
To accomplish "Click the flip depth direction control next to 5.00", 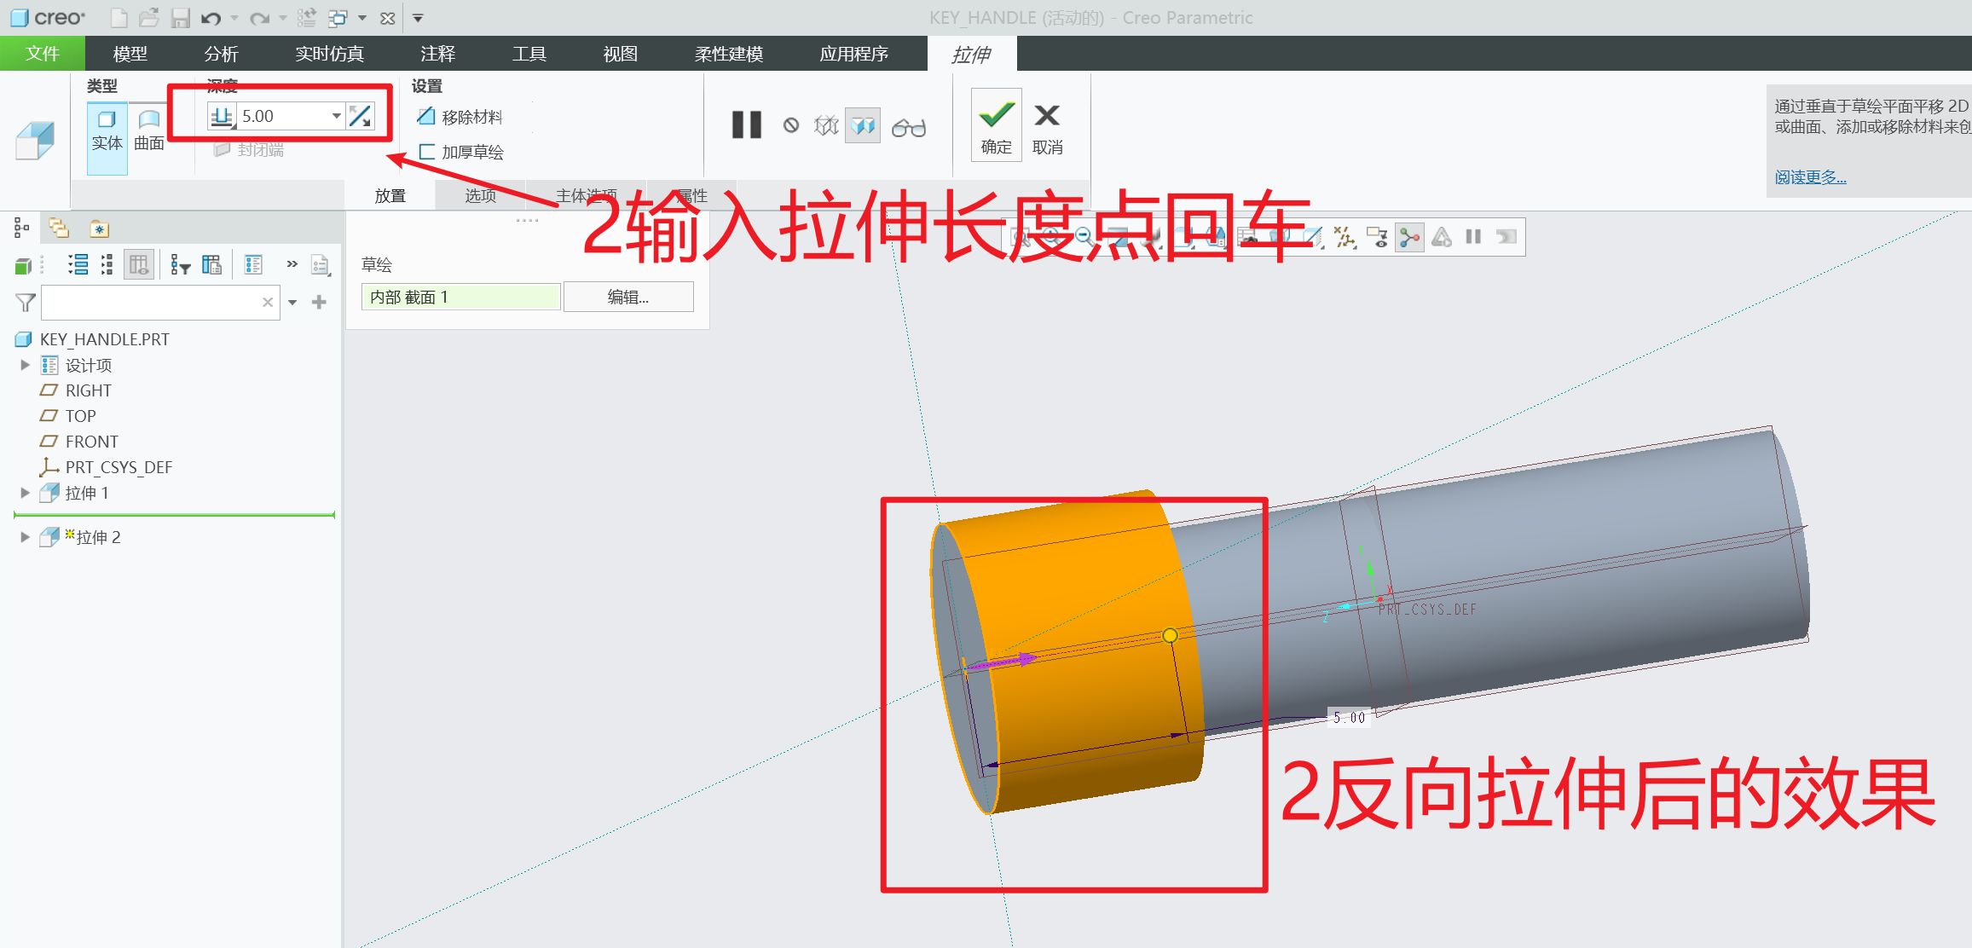I will (x=360, y=115).
